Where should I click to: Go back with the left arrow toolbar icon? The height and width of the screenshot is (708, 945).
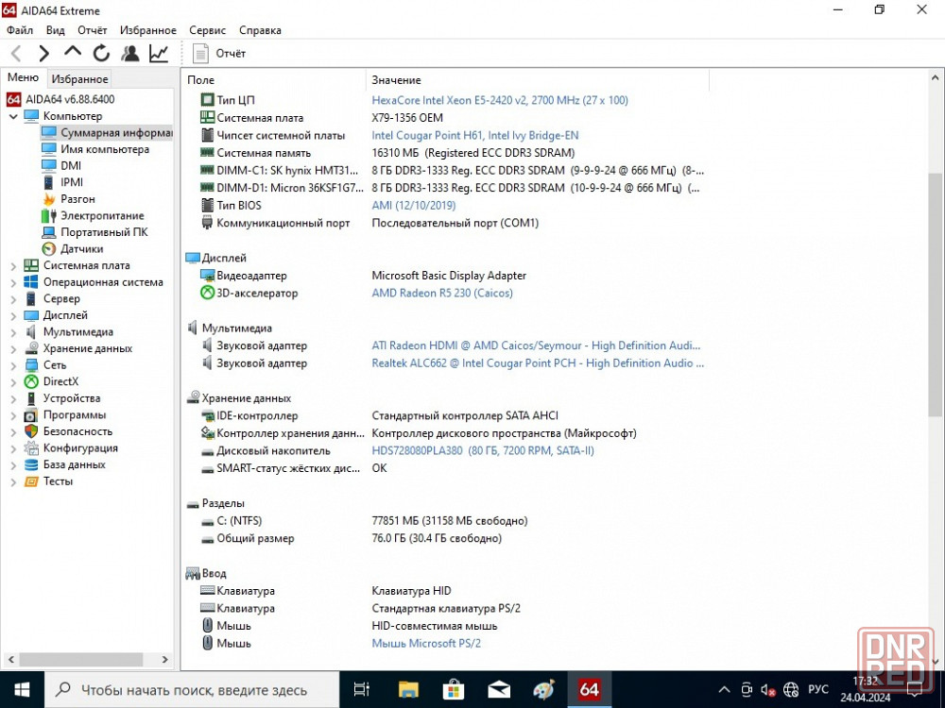tap(16, 54)
